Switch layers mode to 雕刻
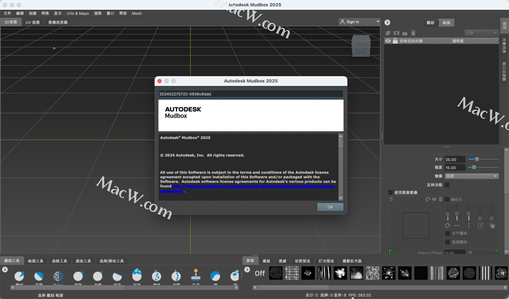The image size is (509, 299). point(431,23)
